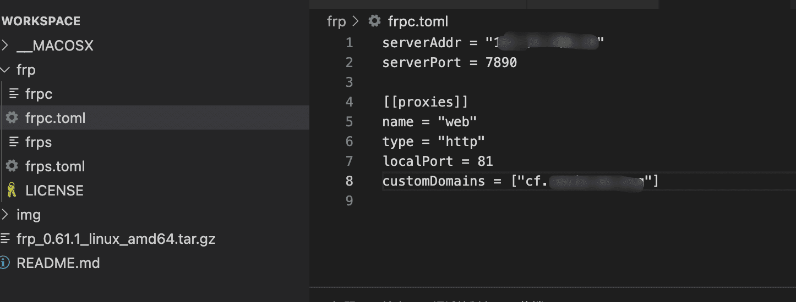
Task: Select the LICENSE file
Action: tap(54, 191)
